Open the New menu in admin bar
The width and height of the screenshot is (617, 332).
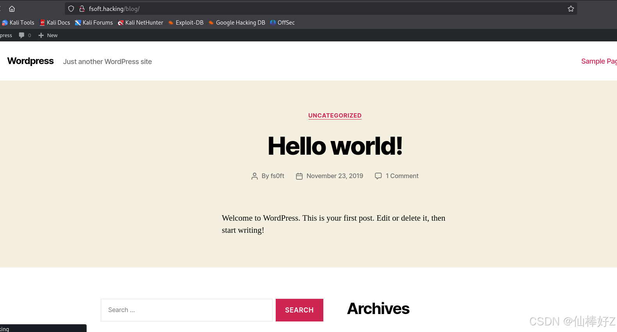coord(48,35)
